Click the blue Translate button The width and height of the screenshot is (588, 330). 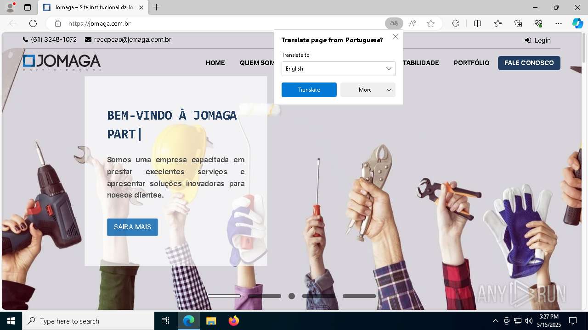click(309, 90)
